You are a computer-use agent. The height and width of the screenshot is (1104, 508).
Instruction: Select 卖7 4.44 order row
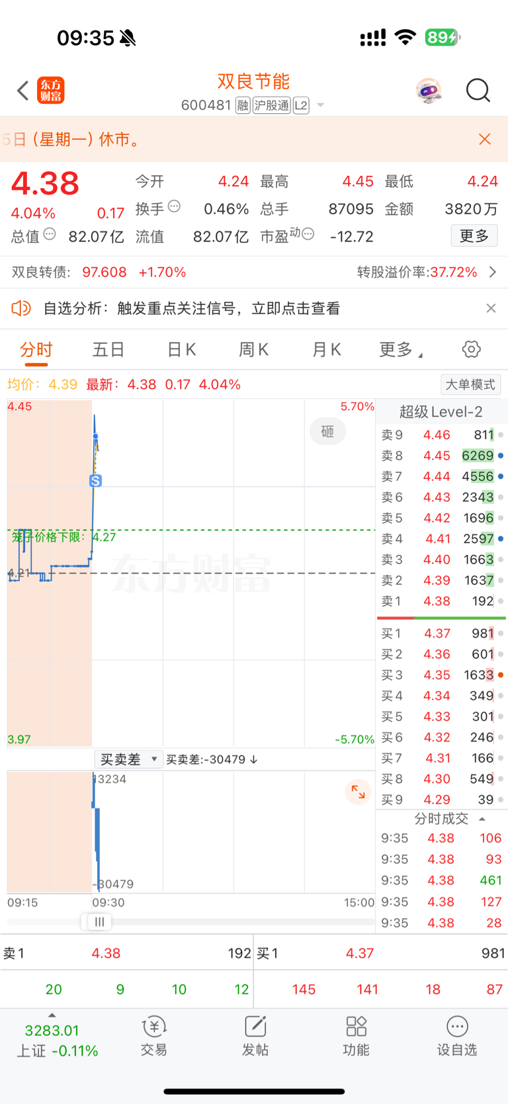[x=442, y=476]
